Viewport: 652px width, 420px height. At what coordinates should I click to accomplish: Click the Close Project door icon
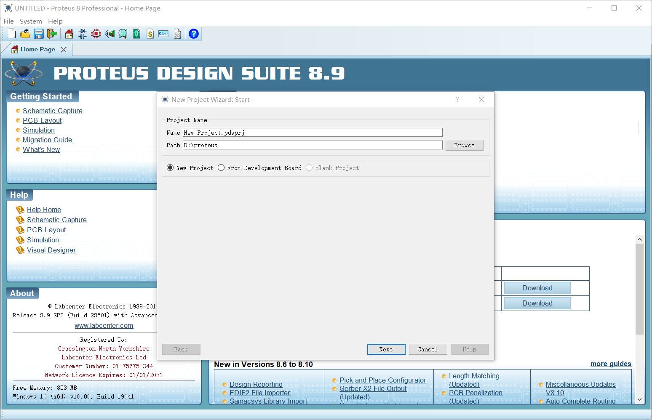(x=52, y=34)
